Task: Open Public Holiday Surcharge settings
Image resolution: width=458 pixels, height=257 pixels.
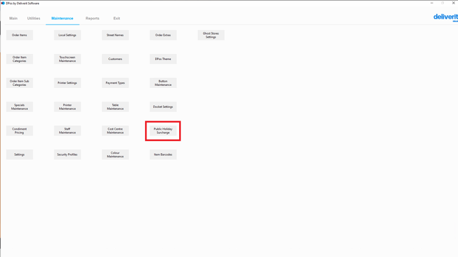Action: coord(163,131)
